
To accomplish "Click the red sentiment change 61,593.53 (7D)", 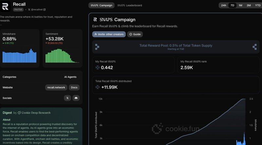I will pyautogui.click(x=54, y=43).
